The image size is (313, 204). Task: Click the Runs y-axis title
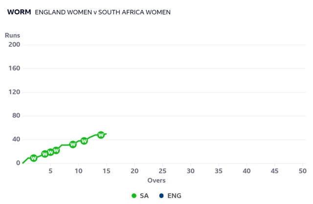[13, 35]
